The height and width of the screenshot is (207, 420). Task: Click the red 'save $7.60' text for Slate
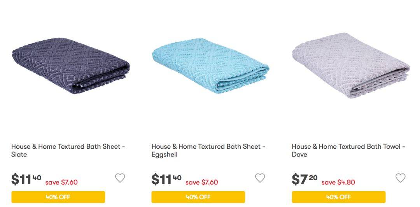pyautogui.click(x=61, y=183)
